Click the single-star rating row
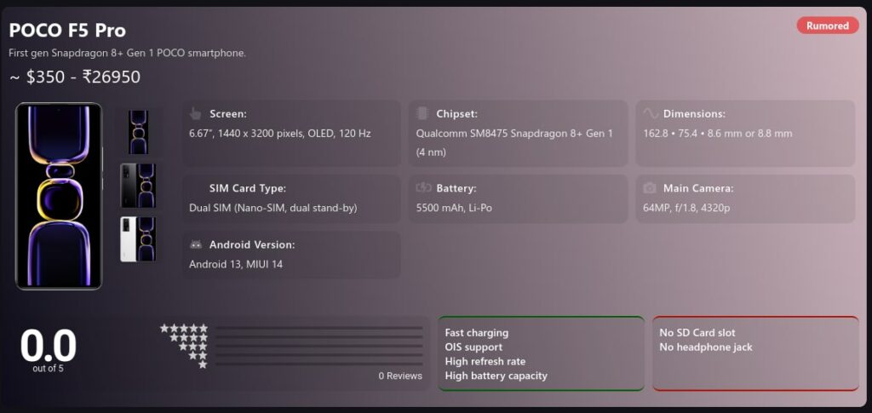Viewport: 872px width, 413px height. tap(203, 364)
